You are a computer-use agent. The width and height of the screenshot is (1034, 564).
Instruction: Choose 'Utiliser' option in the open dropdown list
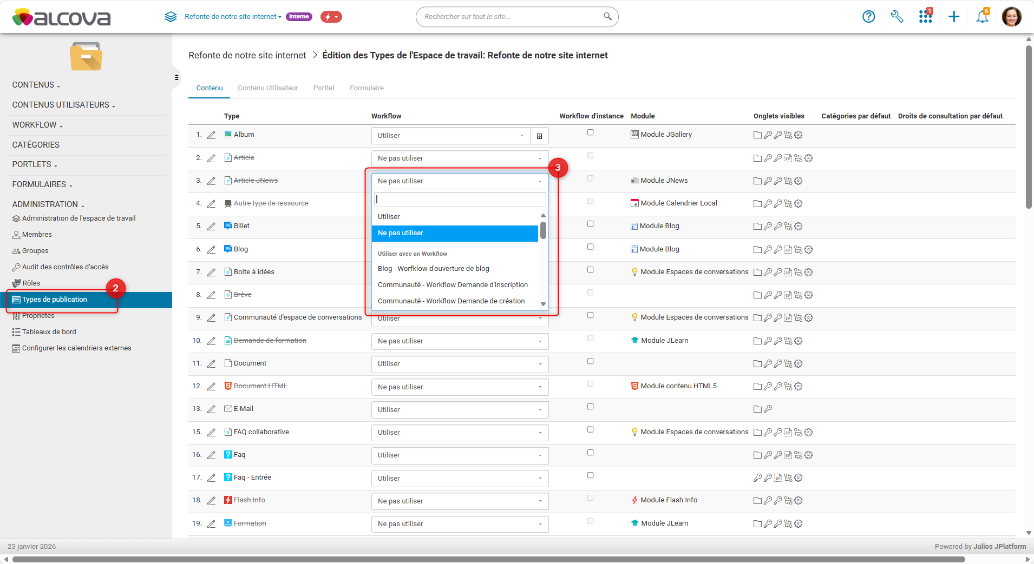(x=389, y=217)
